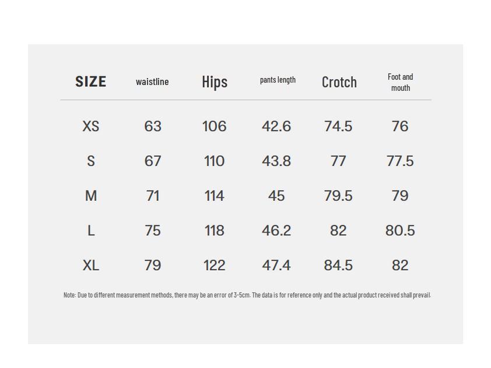The width and height of the screenshot is (491, 368).
Task: Click the pants length header
Action: [x=278, y=80]
